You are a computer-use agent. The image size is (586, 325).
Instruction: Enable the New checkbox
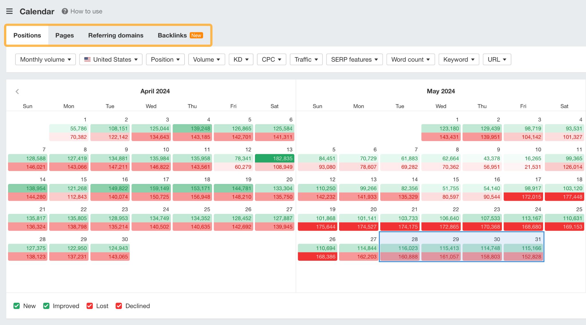[x=16, y=306]
